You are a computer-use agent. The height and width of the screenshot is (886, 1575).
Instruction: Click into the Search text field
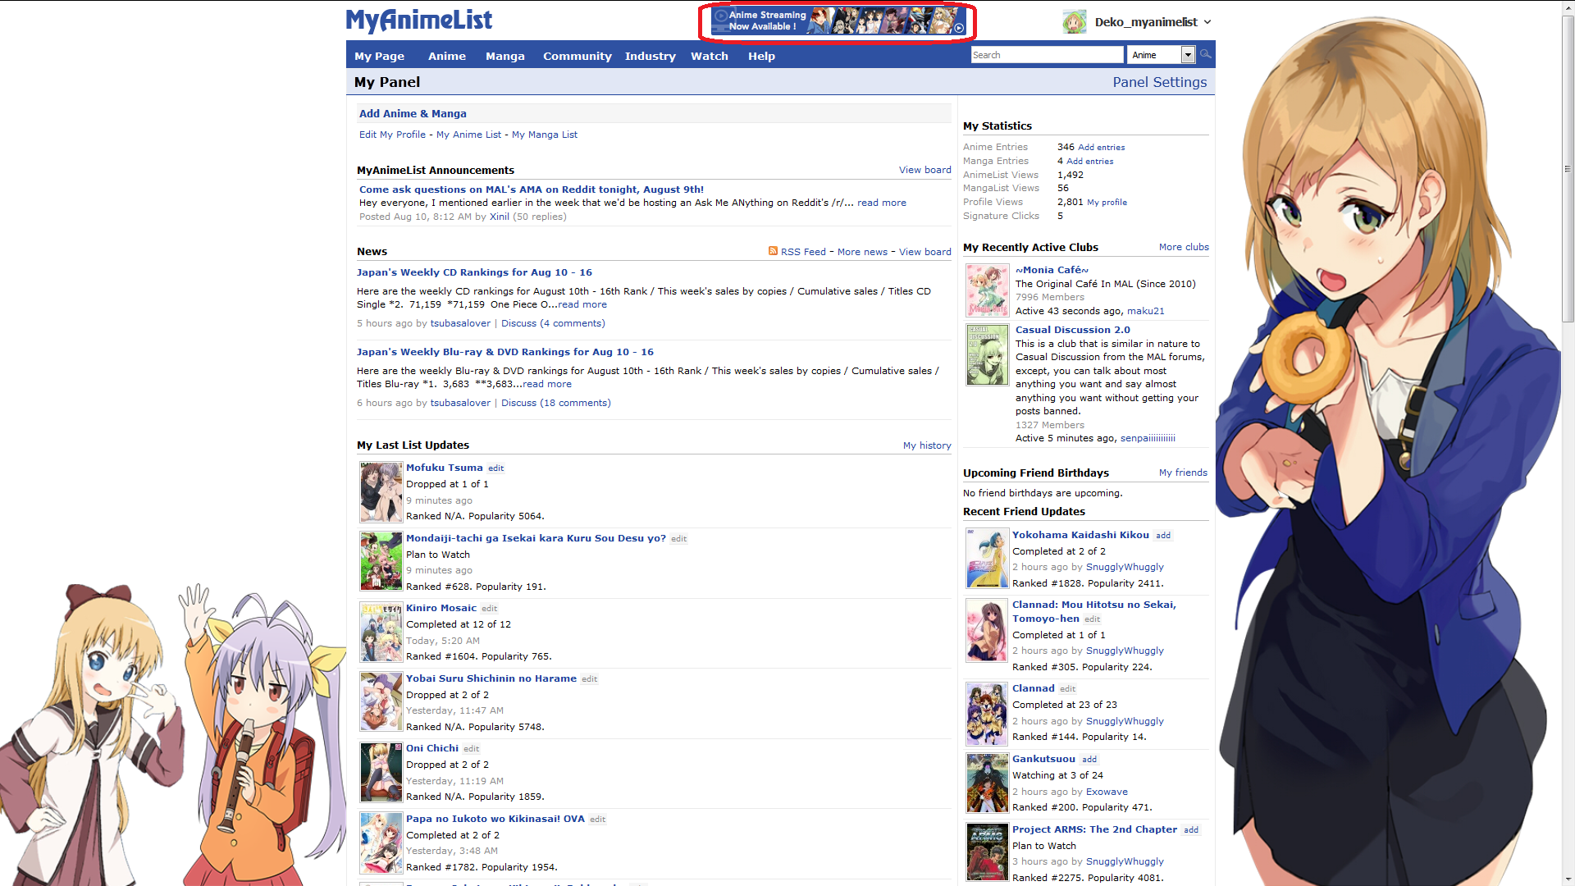click(x=1047, y=55)
